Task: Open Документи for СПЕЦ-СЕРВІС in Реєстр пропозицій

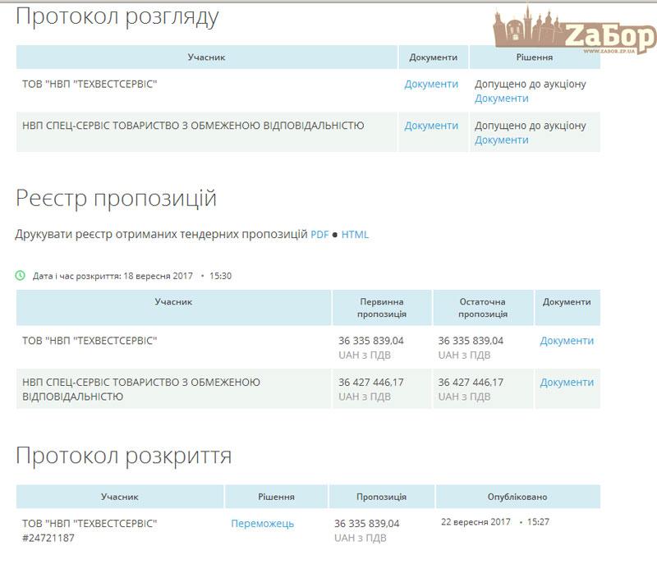Action: (x=567, y=382)
